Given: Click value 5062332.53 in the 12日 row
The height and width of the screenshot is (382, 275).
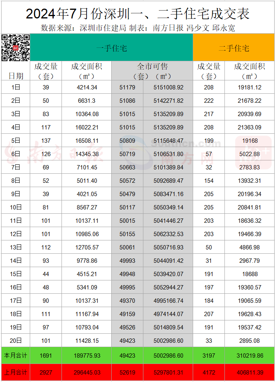Looking at the screenshot, I should point(168,234).
